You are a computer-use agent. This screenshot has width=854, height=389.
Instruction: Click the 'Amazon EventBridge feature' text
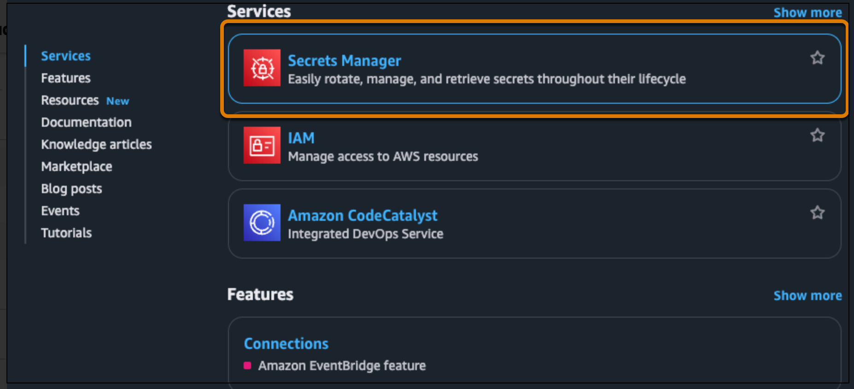(342, 365)
